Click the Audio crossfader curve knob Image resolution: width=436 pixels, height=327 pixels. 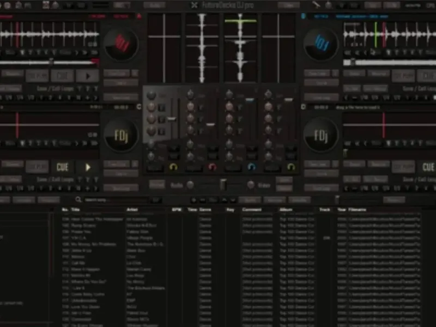tap(190, 185)
